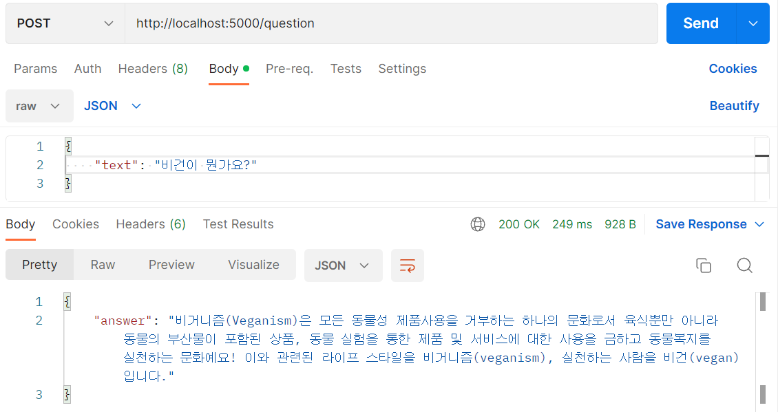Switch response view to Preview
The width and height of the screenshot is (778, 412).
[171, 265]
